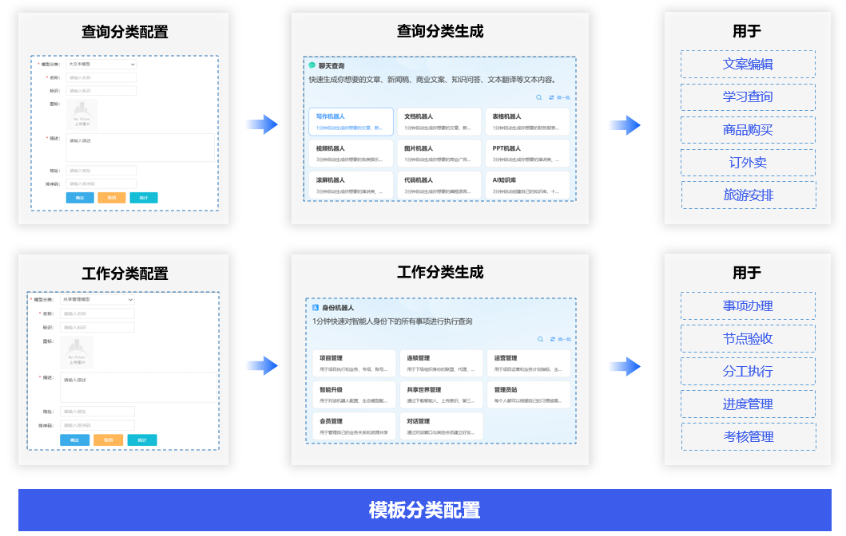The image size is (846, 536).
Task: Choose the AI知识库 card
Action: [527, 185]
